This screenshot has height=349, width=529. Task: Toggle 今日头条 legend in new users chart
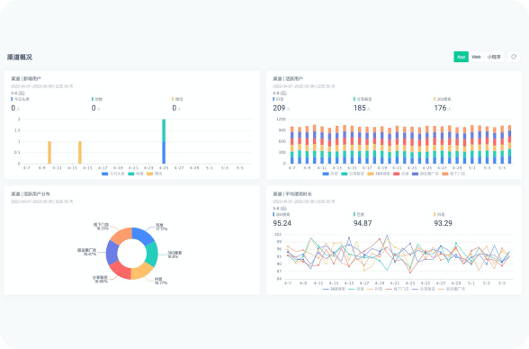113,174
